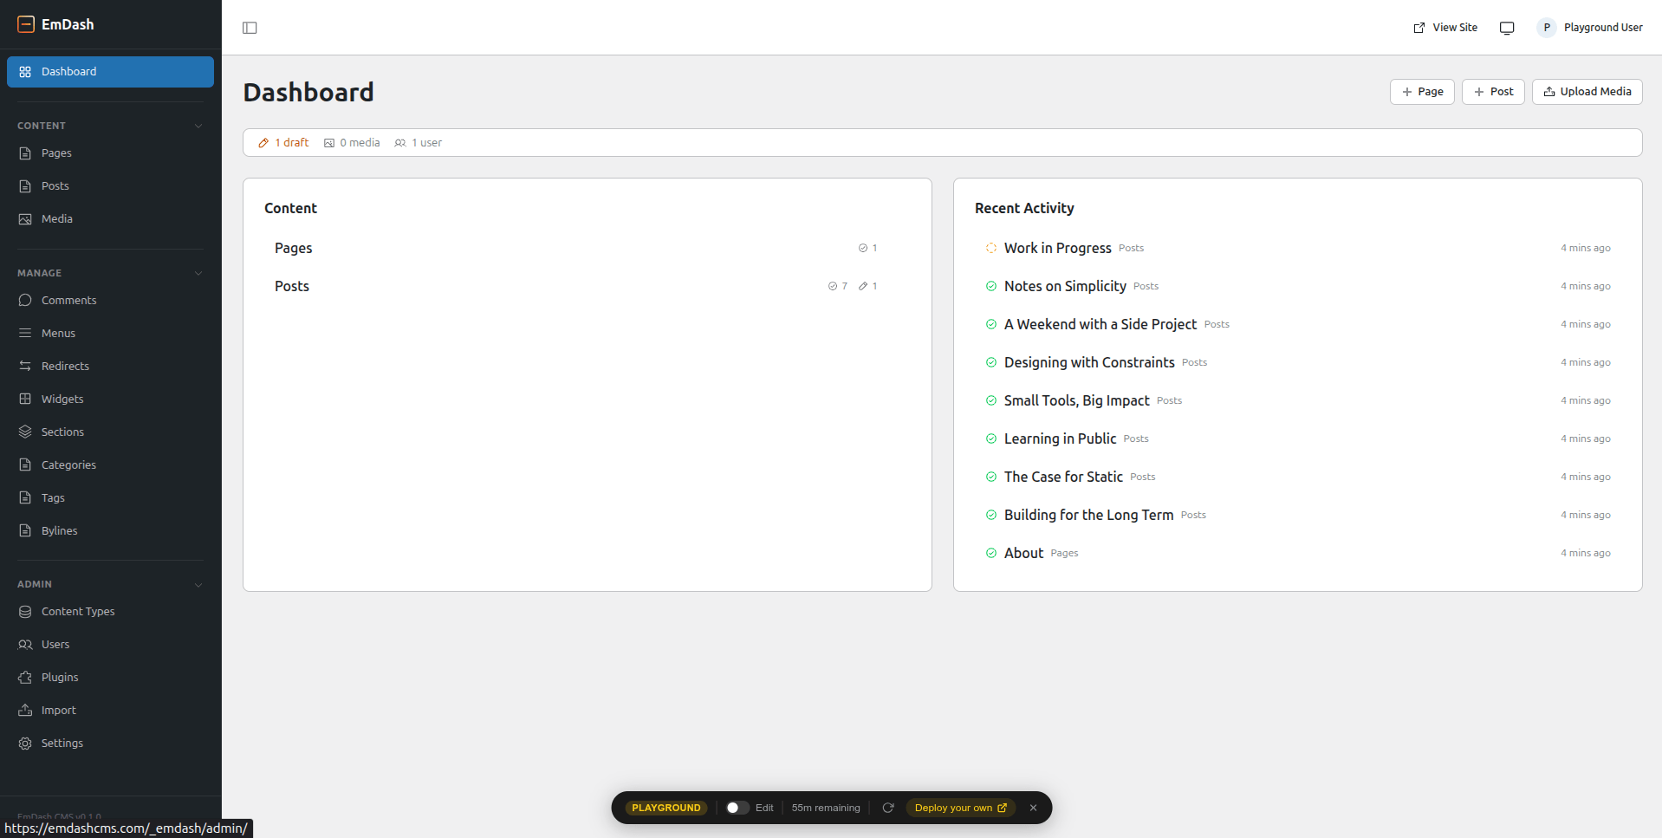
Task: Open Settings from the sidebar
Action: (62, 743)
